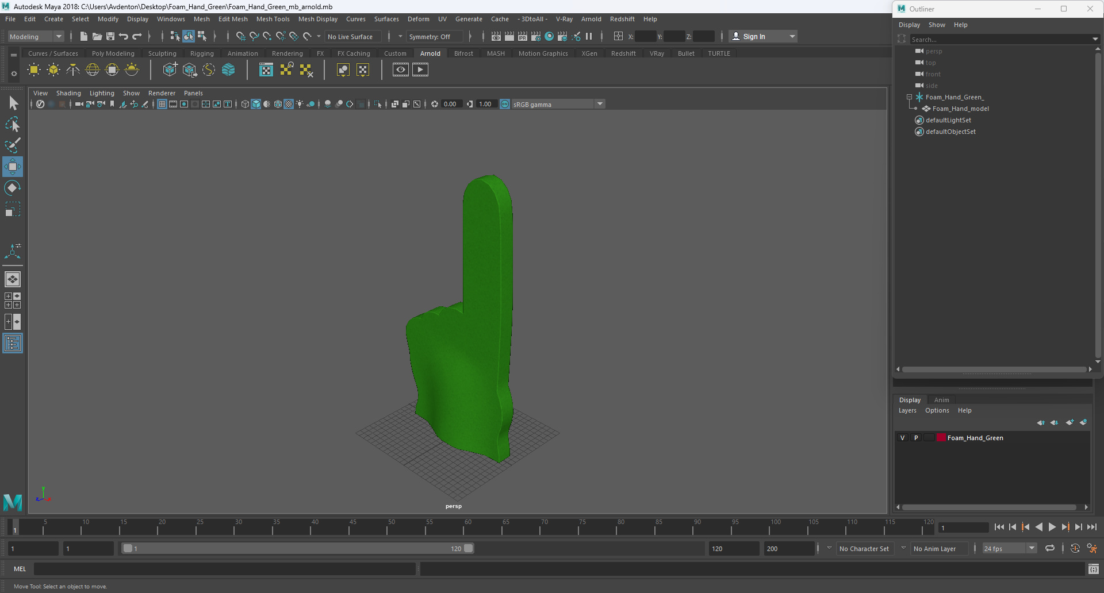This screenshot has width=1104, height=593.
Task: Switch to four-view pane layout
Action: 13,301
